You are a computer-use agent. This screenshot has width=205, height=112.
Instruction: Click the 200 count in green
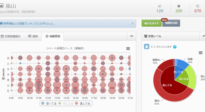click(x=179, y=11)
